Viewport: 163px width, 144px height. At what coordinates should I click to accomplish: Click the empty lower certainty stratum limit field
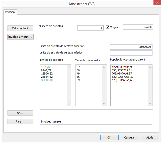coord(131,53)
